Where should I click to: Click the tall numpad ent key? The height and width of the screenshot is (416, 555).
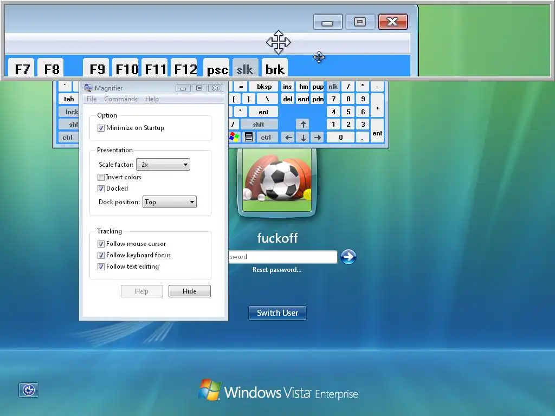(377, 131)
